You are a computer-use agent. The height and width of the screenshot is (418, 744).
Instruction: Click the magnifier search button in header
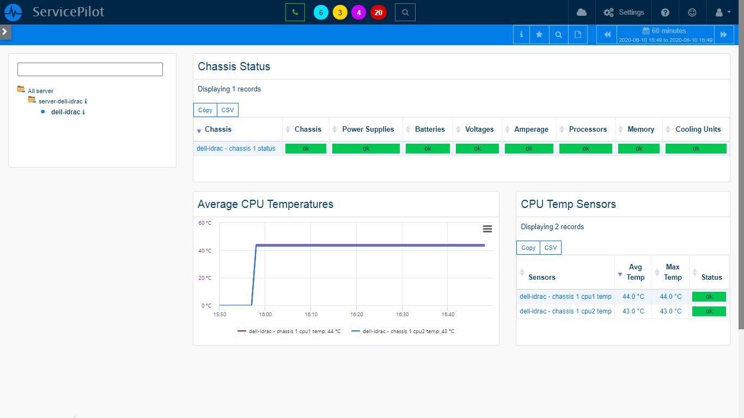(x=405, y=12)
